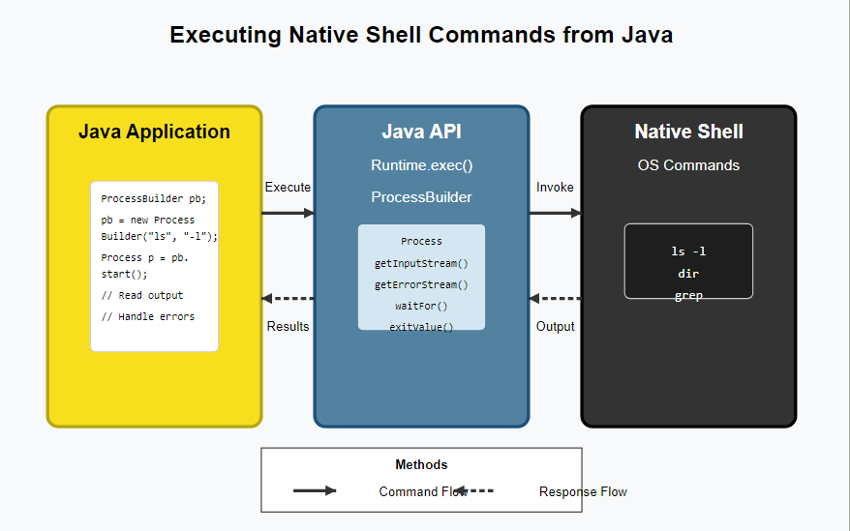The height and width of the screenshot is (531, 850).
Task: Click the '// Read output' comment
Action: pyautogui.click(x=142, y=295)
